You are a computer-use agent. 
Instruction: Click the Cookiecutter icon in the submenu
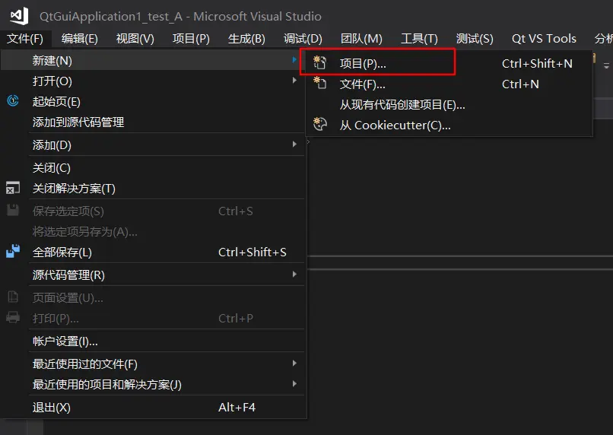[x=319, y=124]
